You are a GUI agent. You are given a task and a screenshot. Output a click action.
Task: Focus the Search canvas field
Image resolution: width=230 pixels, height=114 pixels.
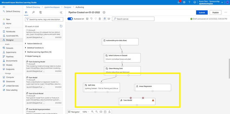coord(133,19)
